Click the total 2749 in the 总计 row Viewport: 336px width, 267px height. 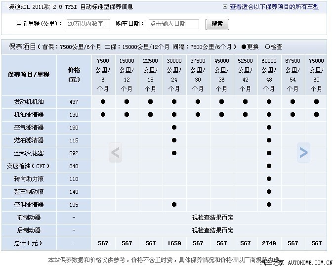269,243
